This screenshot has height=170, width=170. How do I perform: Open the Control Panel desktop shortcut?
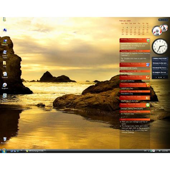(5, 54)
